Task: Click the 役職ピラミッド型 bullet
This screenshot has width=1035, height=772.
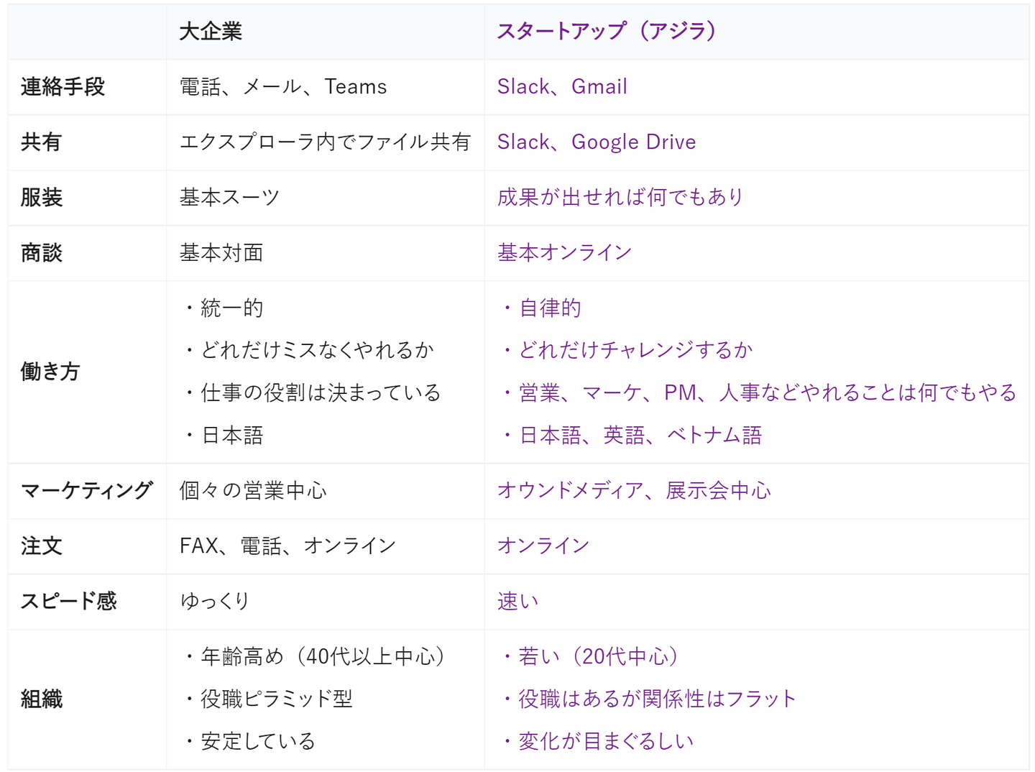Action: [x=276, y=699]
